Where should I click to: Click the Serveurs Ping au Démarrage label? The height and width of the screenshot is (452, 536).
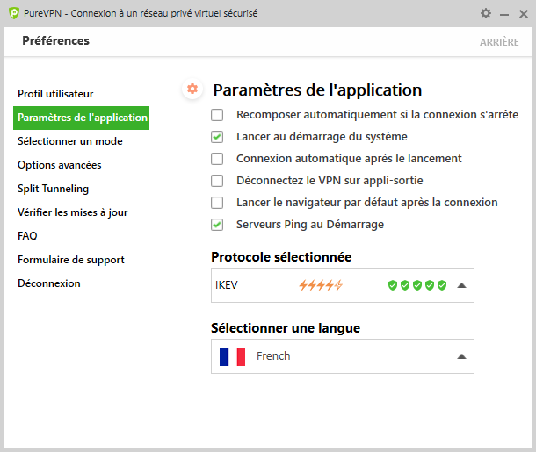click(x=310, y=225)
